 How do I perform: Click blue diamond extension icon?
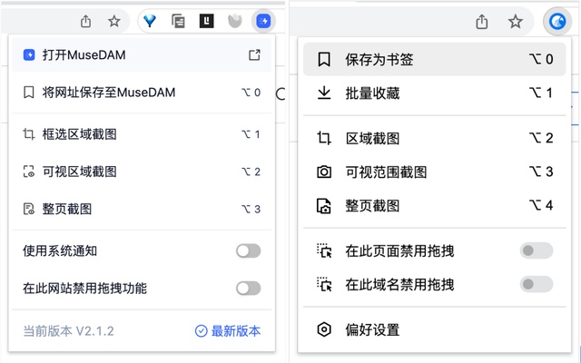click(150, 21)
